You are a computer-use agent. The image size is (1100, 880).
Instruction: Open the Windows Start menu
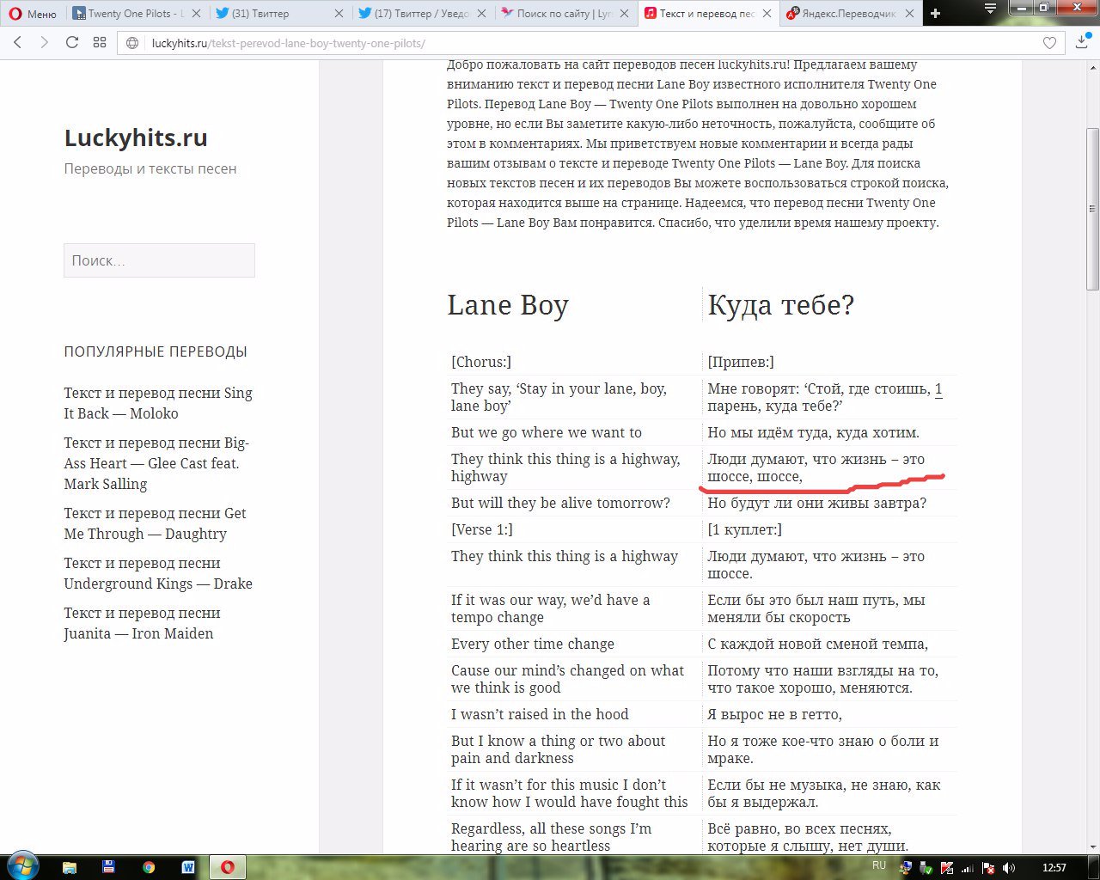pyautogui.click(x=23, y=866)
